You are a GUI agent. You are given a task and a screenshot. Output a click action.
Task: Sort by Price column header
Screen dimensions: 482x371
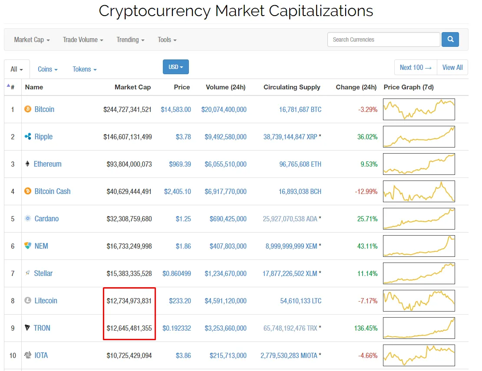182,87
